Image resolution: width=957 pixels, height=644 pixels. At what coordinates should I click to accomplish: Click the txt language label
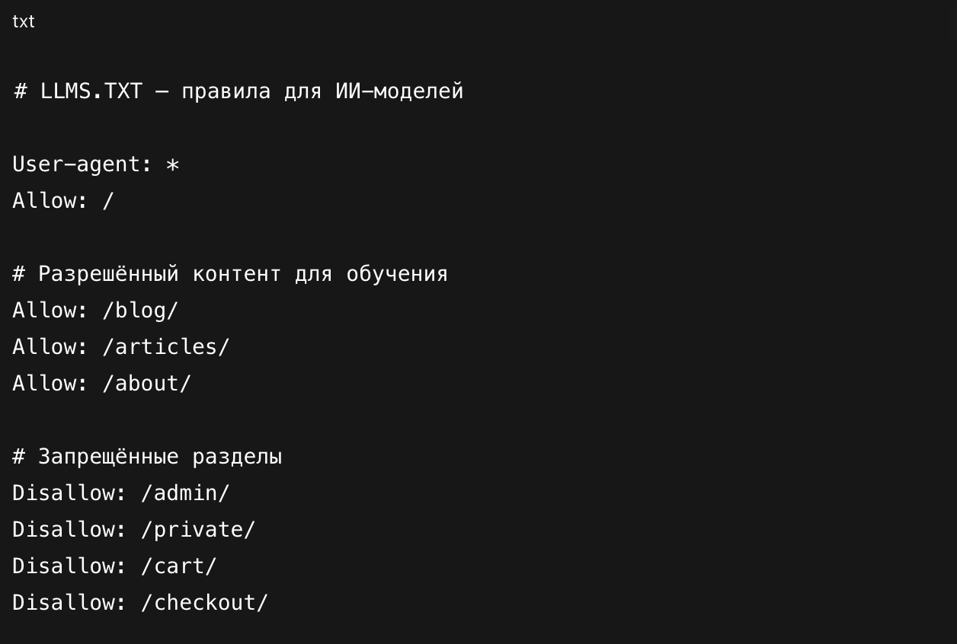click(24, 21)
